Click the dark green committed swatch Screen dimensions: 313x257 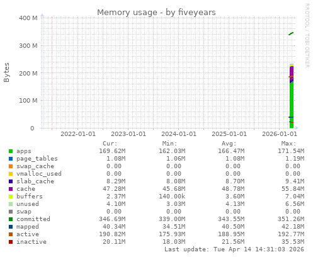(11, 219)
